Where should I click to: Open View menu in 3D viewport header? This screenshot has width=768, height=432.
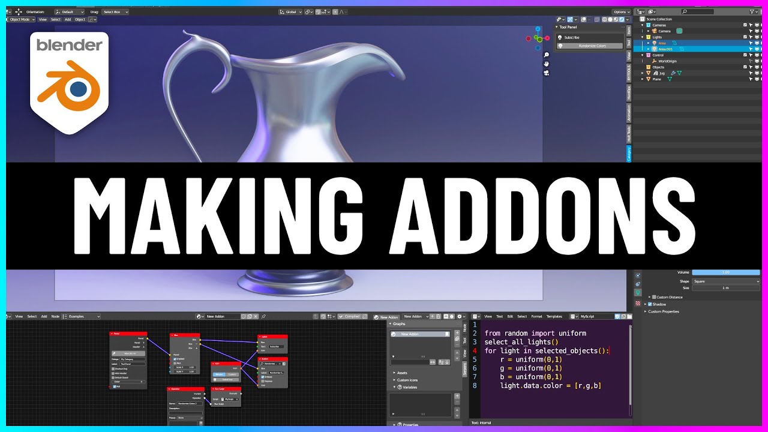click(43, 19)
